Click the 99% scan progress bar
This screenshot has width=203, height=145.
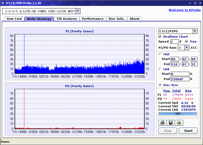tap(178, 113)
